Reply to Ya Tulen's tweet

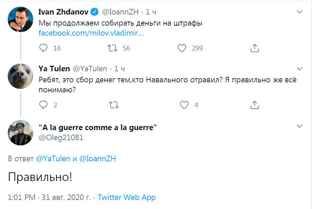tap(43, 105)
